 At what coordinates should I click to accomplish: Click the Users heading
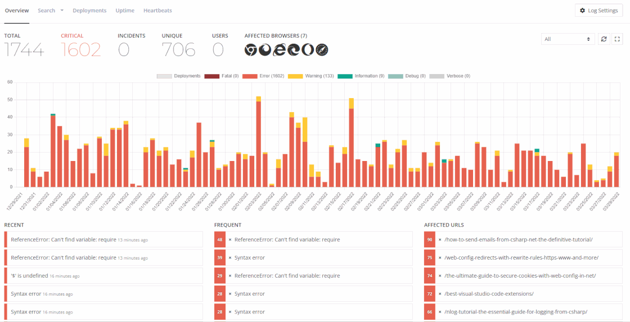[x=220, y=36]
